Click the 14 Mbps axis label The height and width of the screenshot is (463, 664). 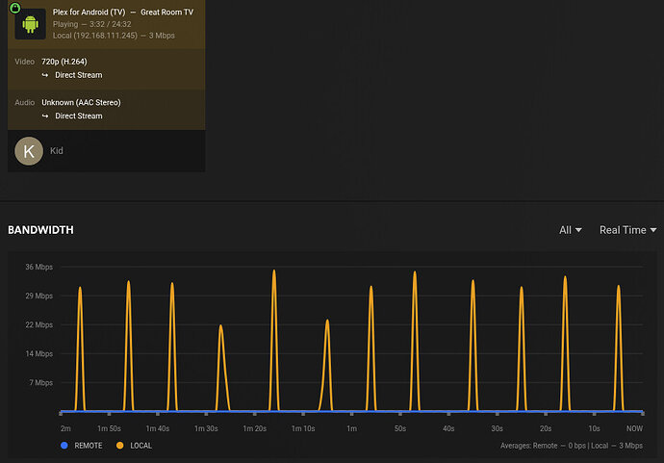pos(38,353)
